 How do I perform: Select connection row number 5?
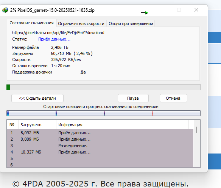pos(100,158)
